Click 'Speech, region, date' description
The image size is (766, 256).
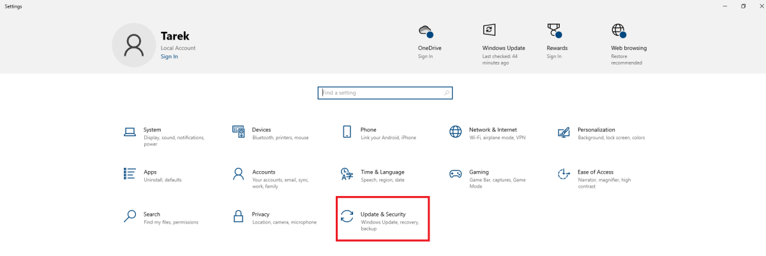(x=382, y=180)
